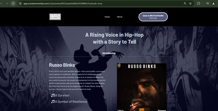The height and width of the screenshot is (111, 218).
Task: Click 'A Symbol of Resilience' text
Action: tap(71, 102)
